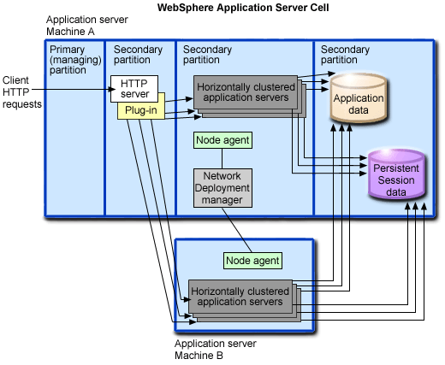Click Machine B's horizontally clustered application servers
This screenshot has height=365, width=445.
[240, 297]
